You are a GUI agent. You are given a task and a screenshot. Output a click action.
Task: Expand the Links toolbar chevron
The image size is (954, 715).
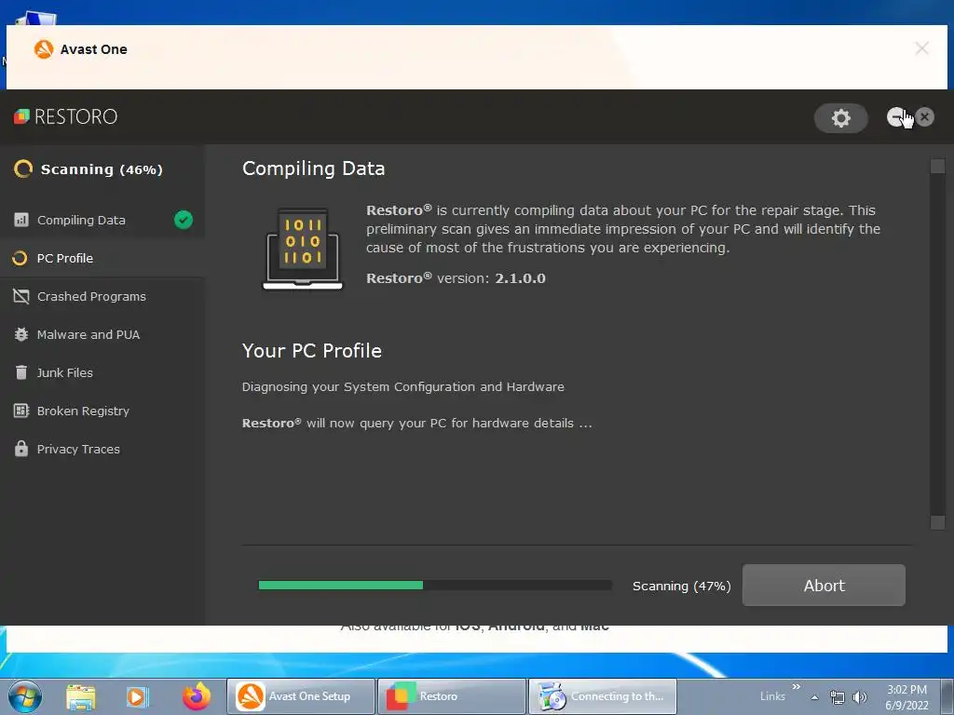(x=797, y=686)
